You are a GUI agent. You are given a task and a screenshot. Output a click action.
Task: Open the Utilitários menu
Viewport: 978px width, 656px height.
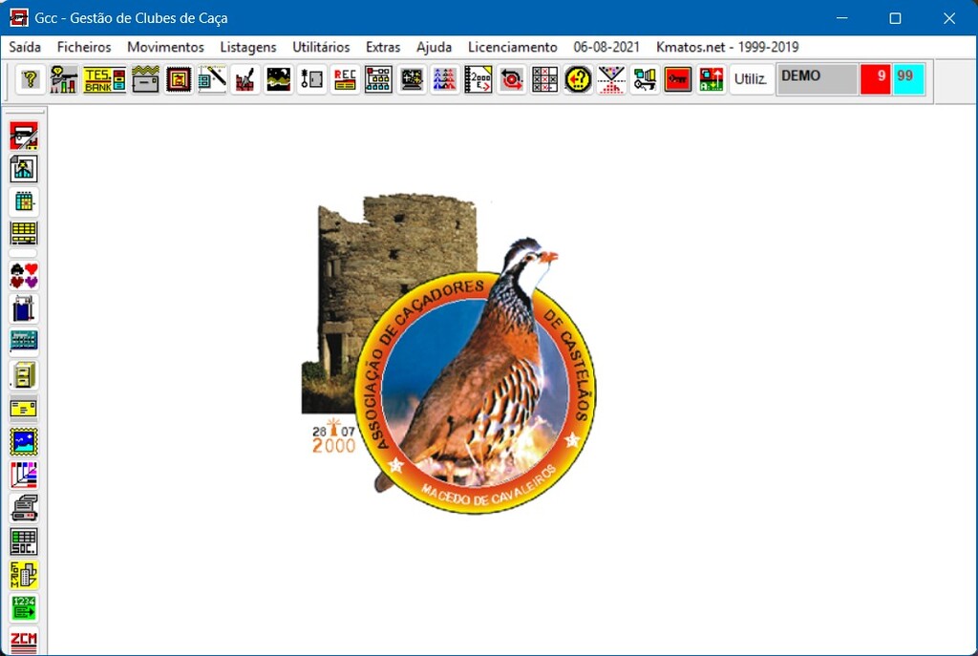321,47
